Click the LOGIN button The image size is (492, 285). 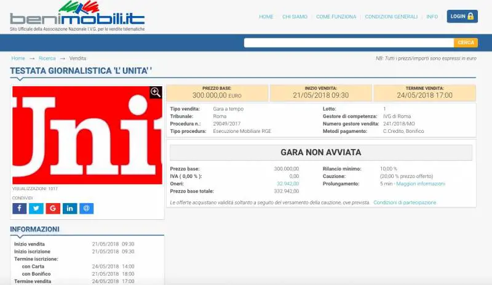coord(462,17)
